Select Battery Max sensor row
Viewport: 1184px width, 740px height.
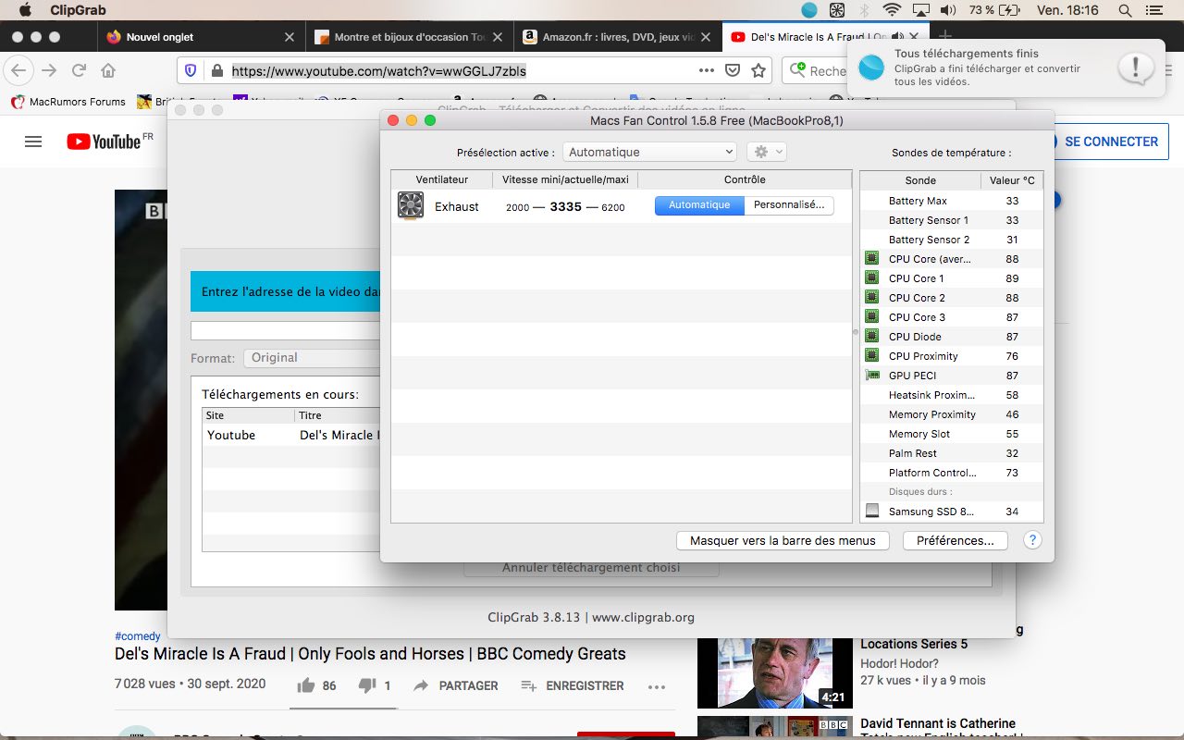(952, 201)
